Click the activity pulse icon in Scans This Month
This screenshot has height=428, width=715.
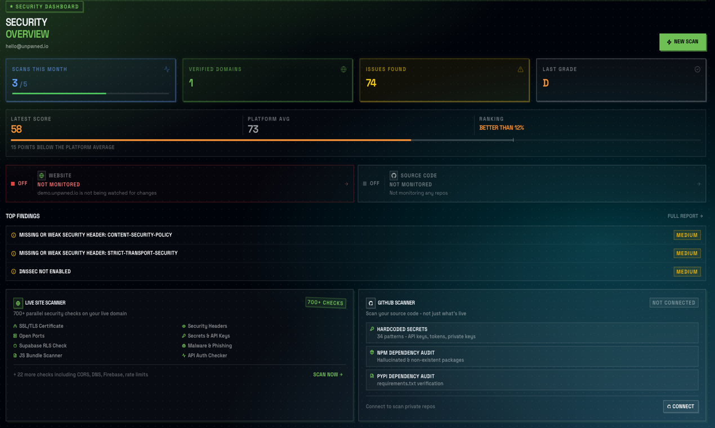(x=167, y=69)
